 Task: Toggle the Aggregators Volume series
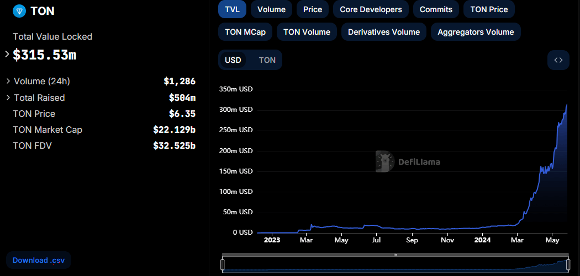pos(476,32)
